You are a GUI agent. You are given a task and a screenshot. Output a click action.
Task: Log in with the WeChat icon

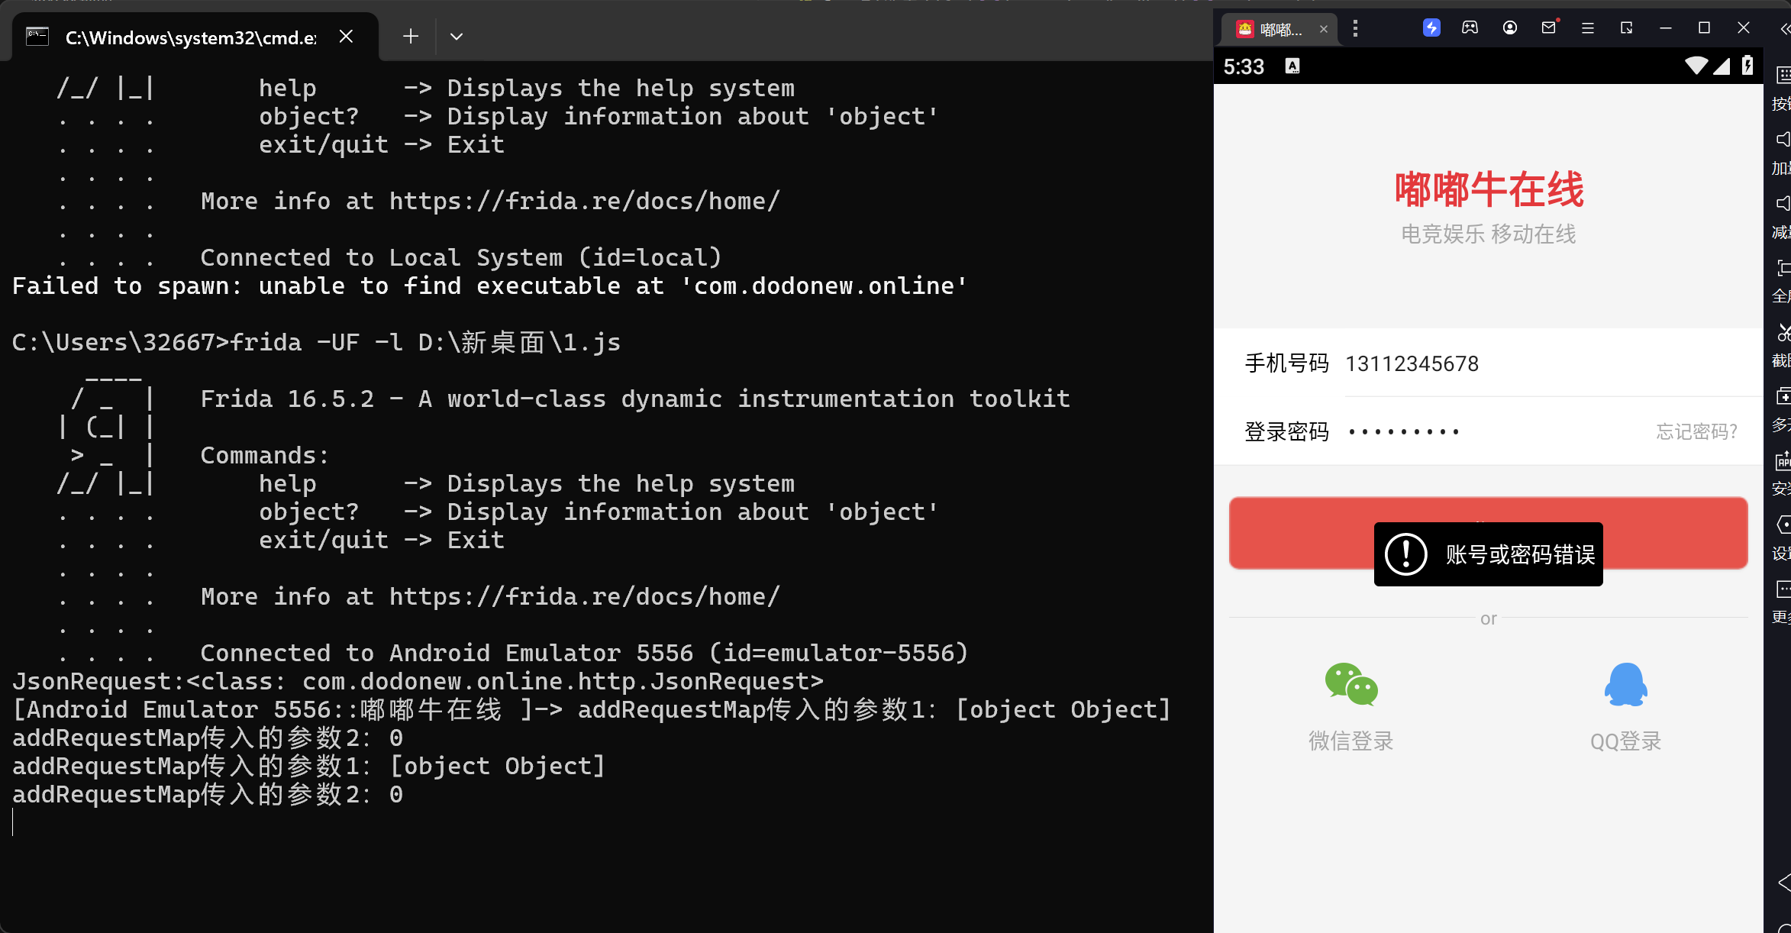pos(1351,684)
